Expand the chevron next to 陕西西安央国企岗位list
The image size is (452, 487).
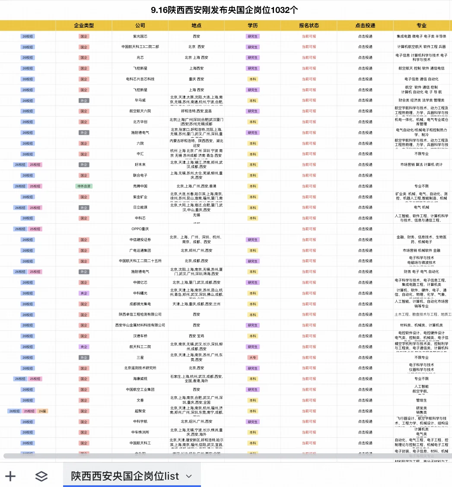[189, 476]
